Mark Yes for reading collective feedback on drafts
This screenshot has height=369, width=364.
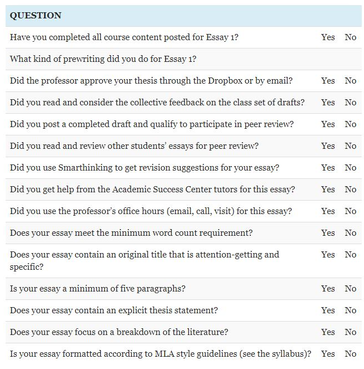328,103
